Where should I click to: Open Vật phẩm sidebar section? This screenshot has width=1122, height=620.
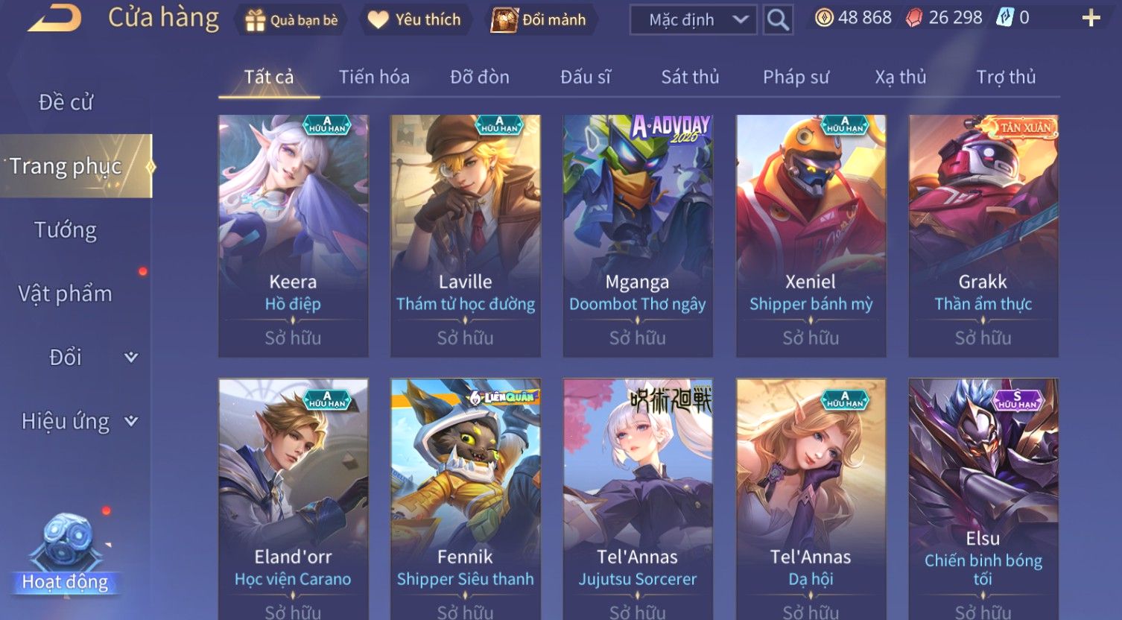pos(66,294)
